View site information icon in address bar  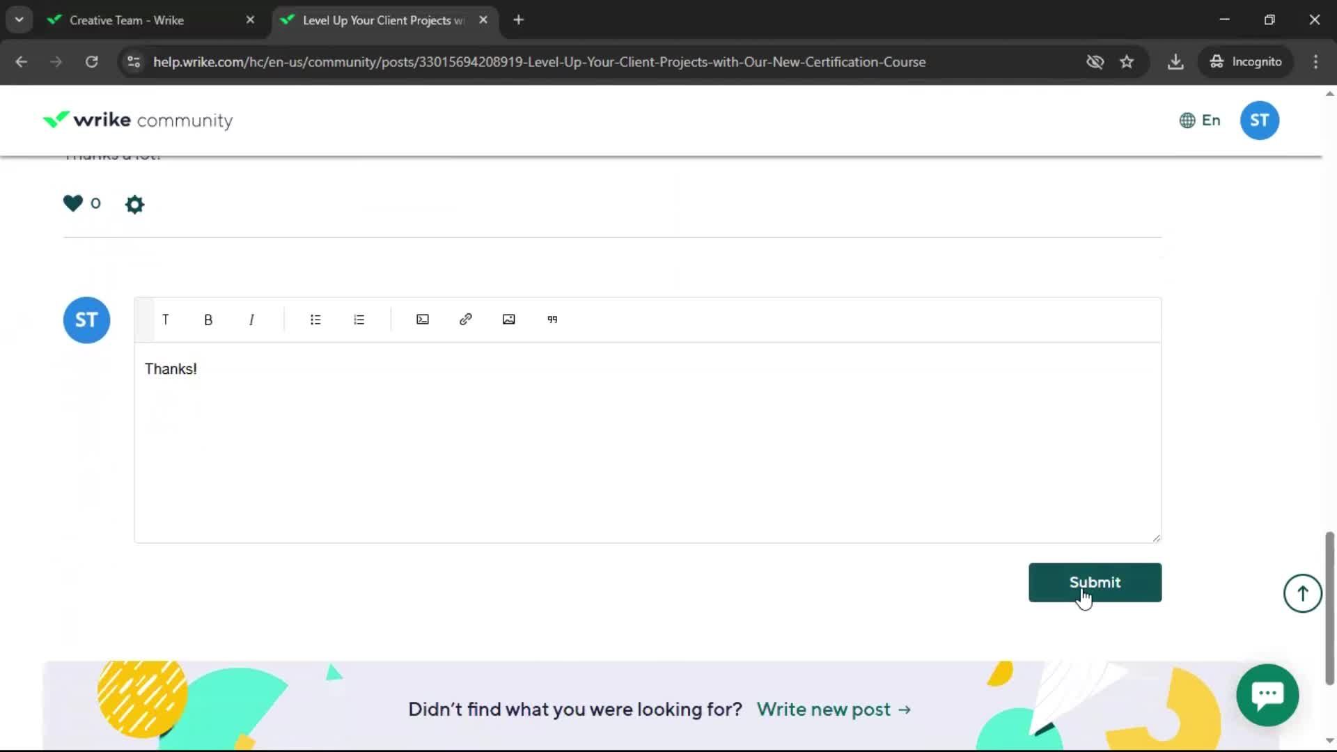coord(134,62)
